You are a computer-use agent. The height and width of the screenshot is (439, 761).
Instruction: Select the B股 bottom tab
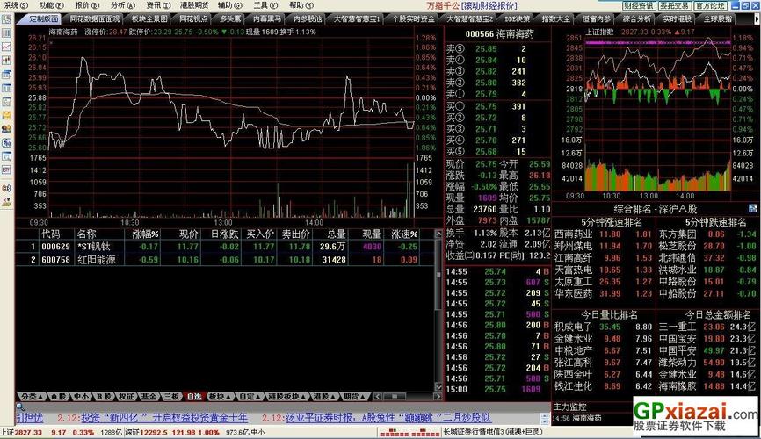104,397
